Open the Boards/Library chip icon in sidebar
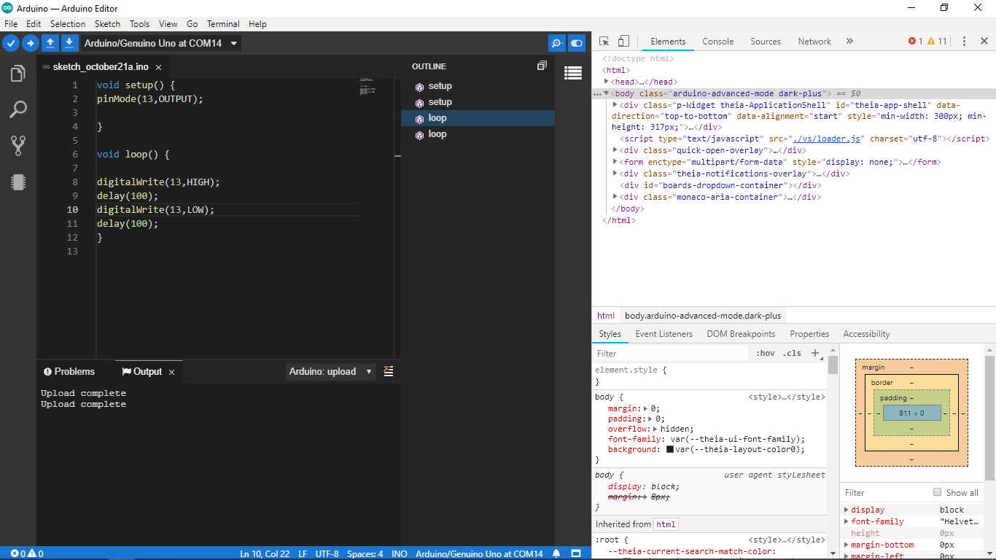996x560 pixels. [18, 182]
